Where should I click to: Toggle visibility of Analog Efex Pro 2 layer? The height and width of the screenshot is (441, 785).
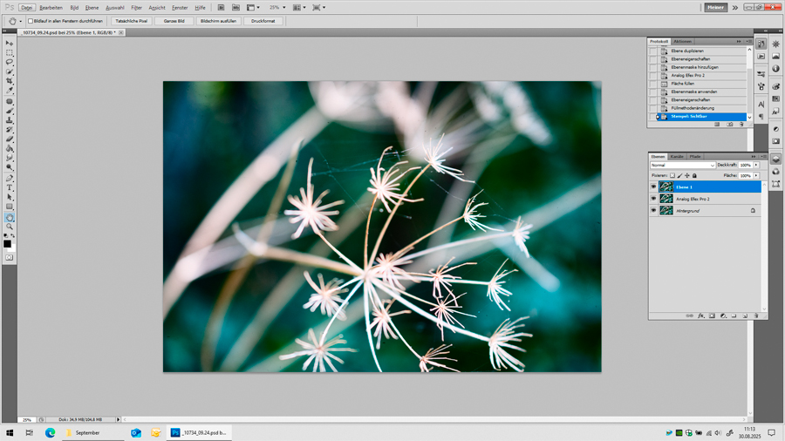(653, 199)
